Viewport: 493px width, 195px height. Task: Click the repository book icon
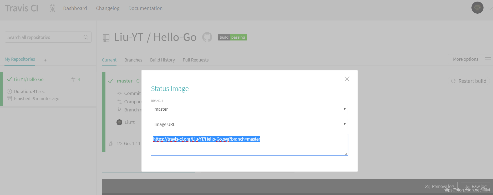click(106, 38)
